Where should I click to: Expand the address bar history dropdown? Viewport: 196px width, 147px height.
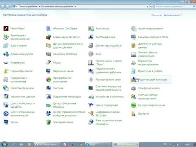pos(147,7)
